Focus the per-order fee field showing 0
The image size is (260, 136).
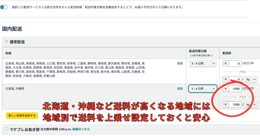pyautogui.click(x=235, y=63)
